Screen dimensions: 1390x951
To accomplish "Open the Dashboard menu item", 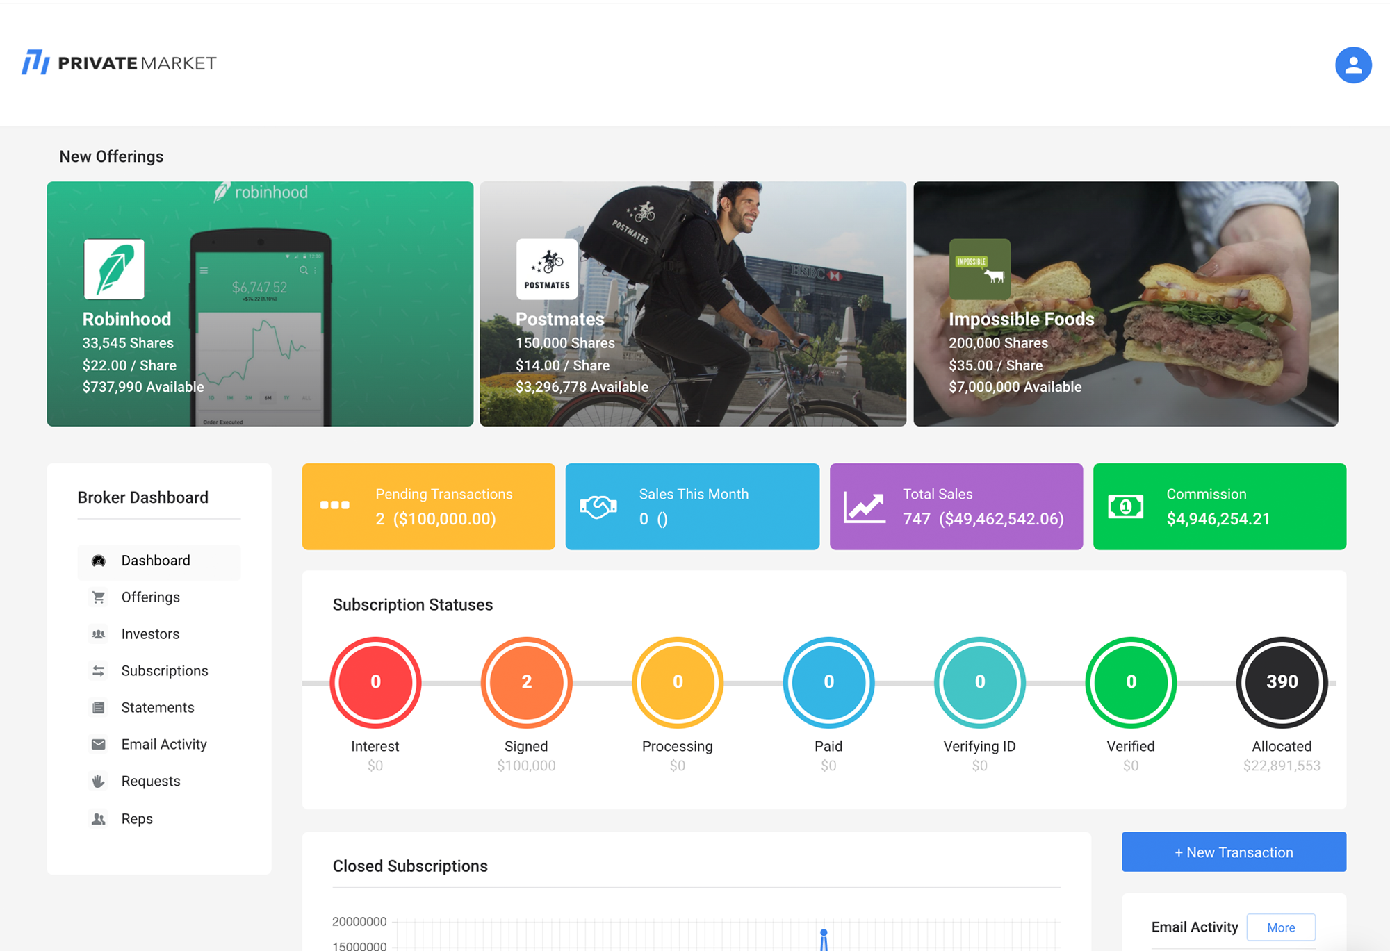I will tap(159, 561).
